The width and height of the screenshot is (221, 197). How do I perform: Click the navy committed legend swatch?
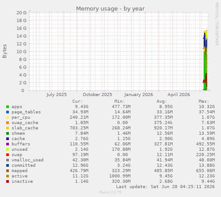point(8,165)
